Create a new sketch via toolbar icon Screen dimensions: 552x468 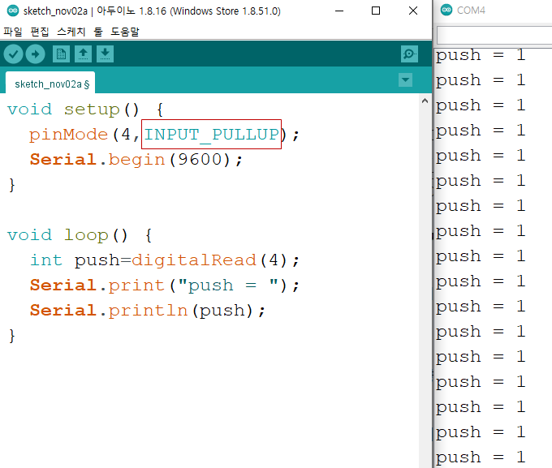tap(61, 54)
